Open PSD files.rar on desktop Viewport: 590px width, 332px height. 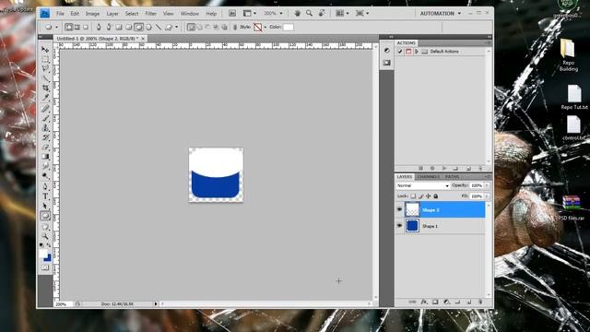(572, 208)
